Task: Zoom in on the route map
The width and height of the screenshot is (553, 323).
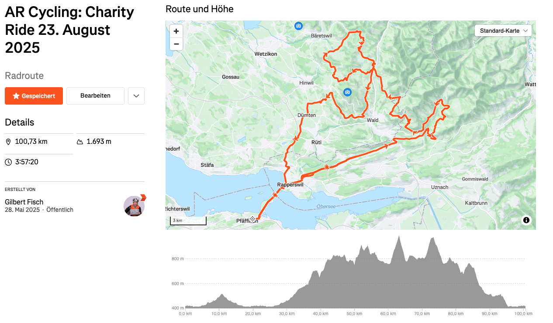Action: (176, 31)
